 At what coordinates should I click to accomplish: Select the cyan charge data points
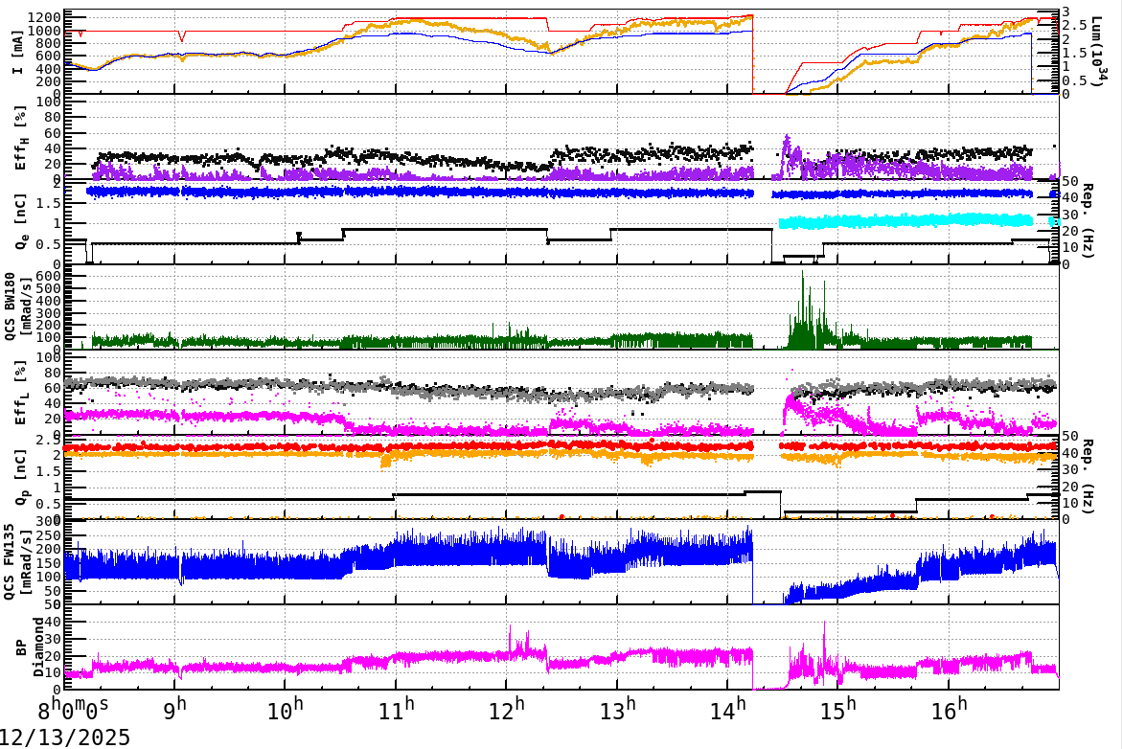point(910,221)
